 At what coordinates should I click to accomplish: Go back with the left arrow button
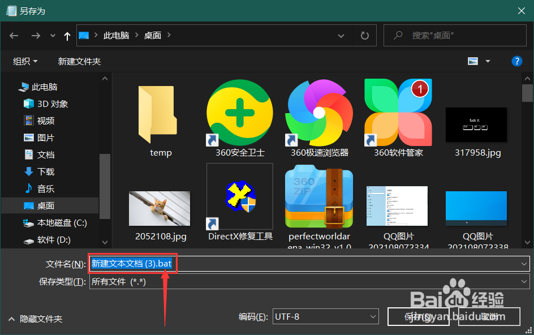14,36
